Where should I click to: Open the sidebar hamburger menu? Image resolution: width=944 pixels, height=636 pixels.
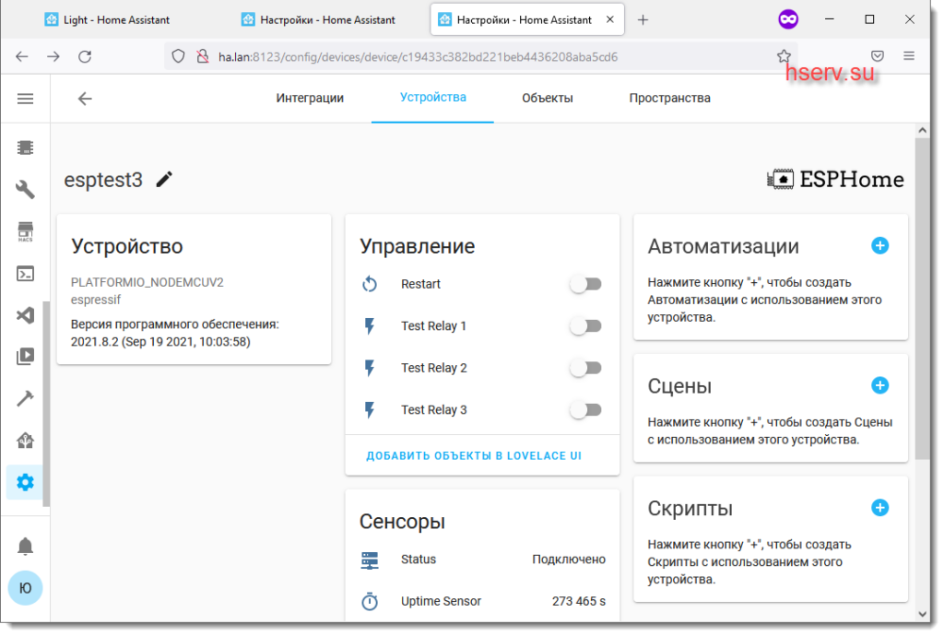(x=25, y=99)
